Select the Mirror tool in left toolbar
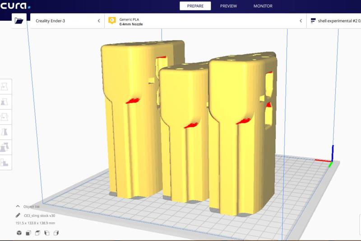This screenshot has height=241, width=361. 5,132
